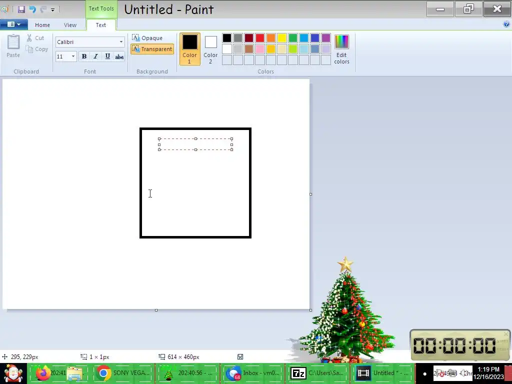Pick the yellow color swatch
The width and height of the screenshot is (512, 384).
(282, 38)
